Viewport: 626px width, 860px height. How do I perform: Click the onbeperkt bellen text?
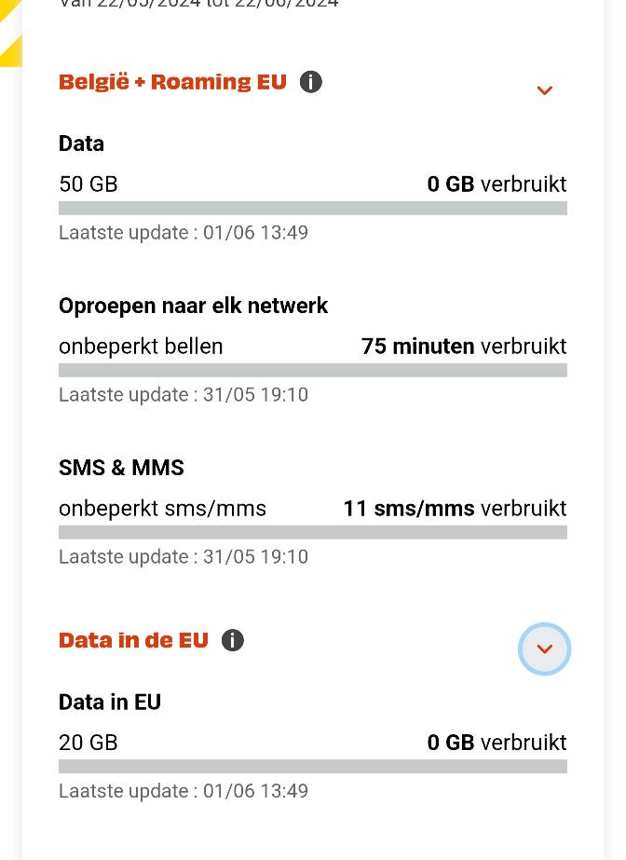tap(141, 347)
